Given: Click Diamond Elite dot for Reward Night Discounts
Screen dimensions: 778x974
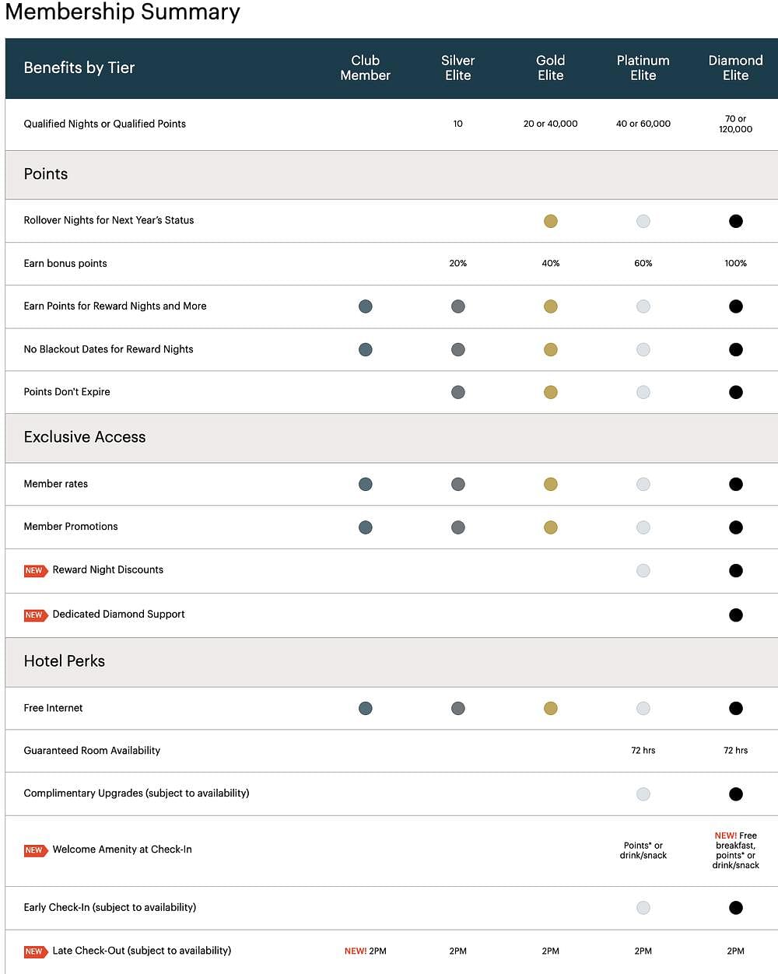Looking at the screenshot, I should [x=736, y=570].
